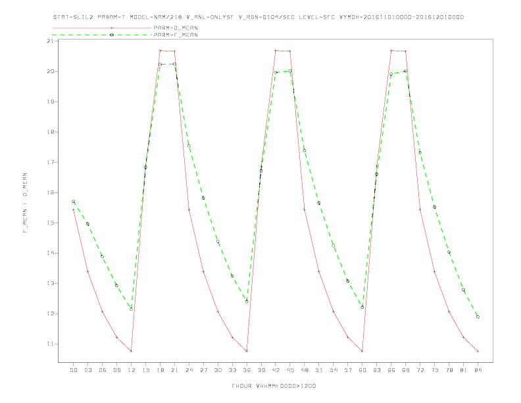The width and height of the screenshot is (521, 403).
Task: Click x-axis forecast hour label 21
Action: pos(174,370)
